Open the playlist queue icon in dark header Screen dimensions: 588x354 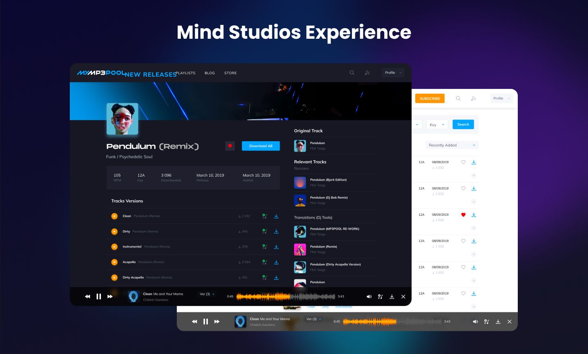(x=367, y=73)
